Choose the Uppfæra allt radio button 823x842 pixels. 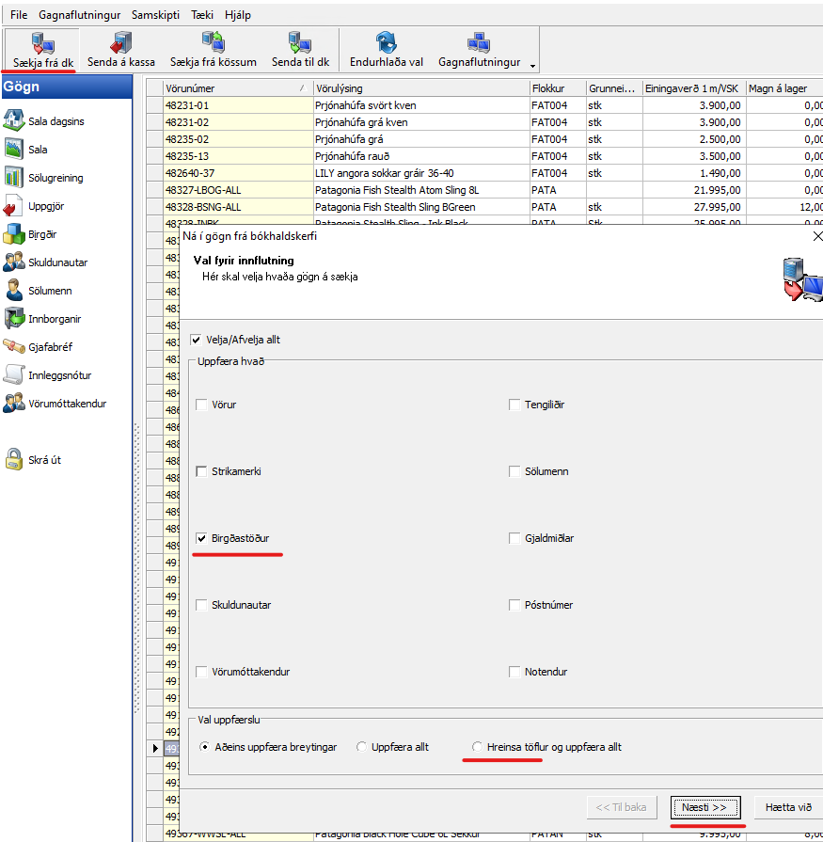pos(362,747)
